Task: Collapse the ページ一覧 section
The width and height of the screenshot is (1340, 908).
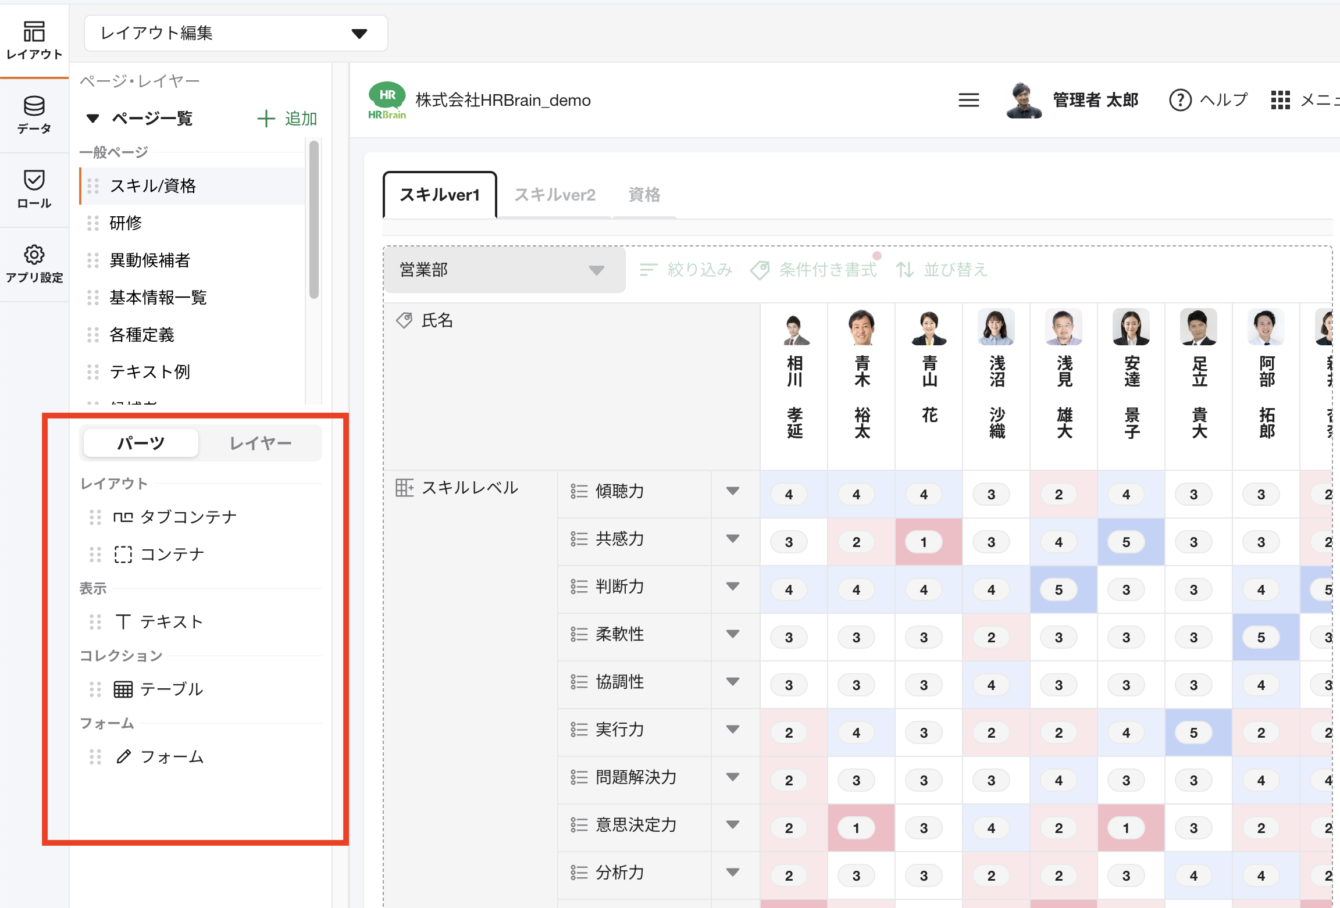Action: click(92, 118)
